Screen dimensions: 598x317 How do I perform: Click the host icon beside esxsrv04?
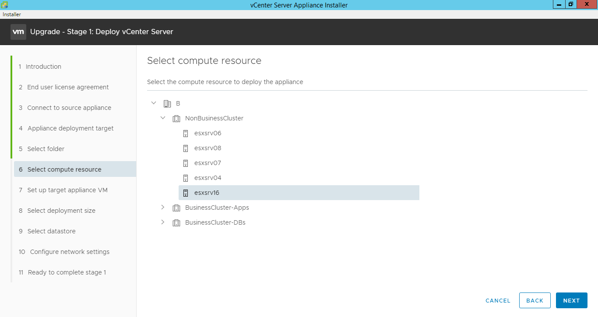tap(186, 177)
